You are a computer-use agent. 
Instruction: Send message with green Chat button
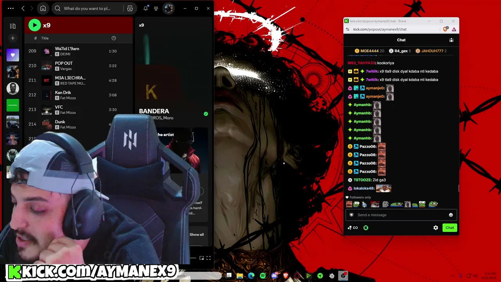pyautogui.click(x=450, y=228)
